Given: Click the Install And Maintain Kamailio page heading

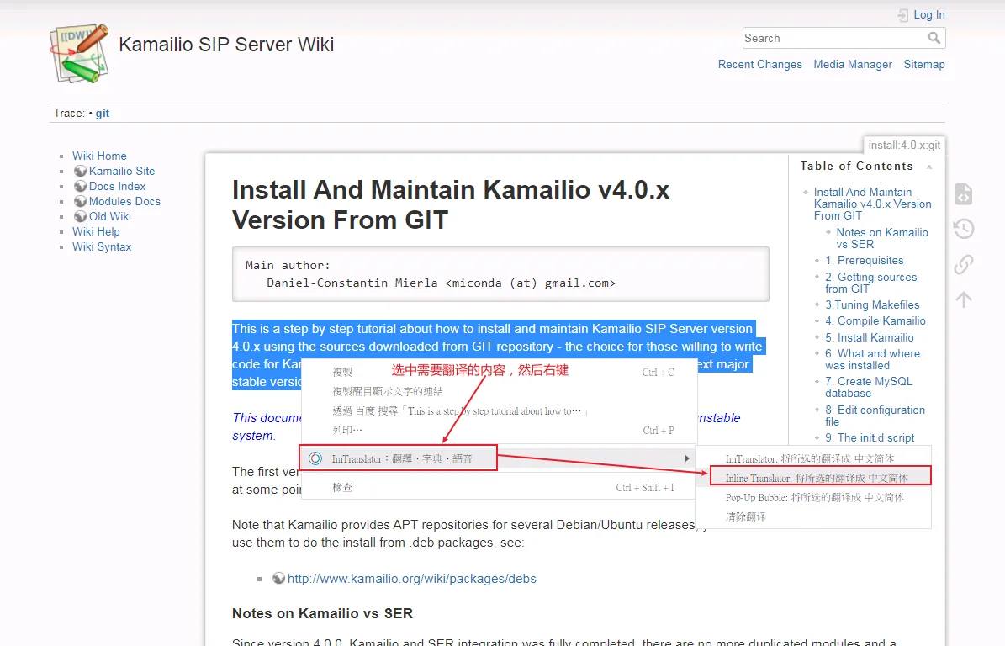Looking at the screenshot, I should [451, 204].
